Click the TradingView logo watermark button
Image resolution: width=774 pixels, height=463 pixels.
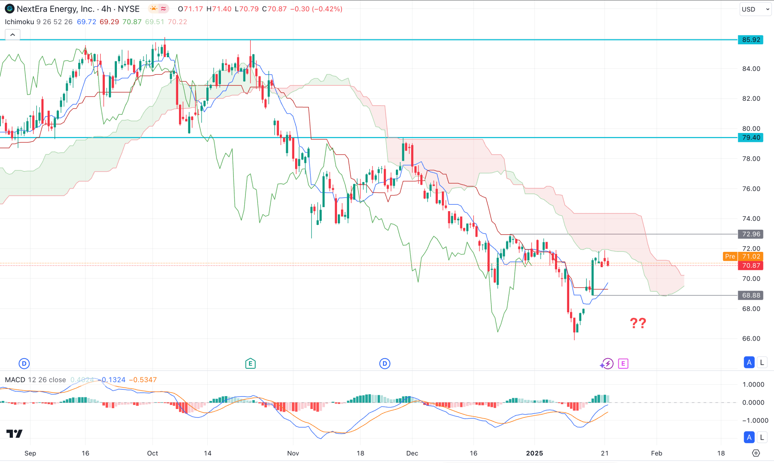tap(15, 434)
